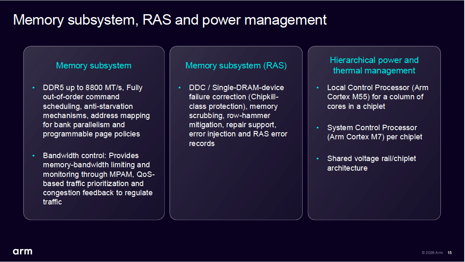This screenshot has width=465, height=262.
Task: Click the slide number 15
Action: point(450,253)
